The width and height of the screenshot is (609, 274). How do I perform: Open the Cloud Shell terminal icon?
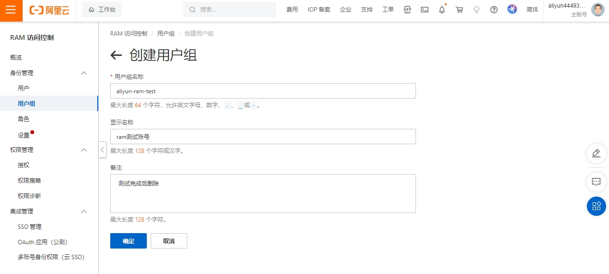[x=425, y=10]
